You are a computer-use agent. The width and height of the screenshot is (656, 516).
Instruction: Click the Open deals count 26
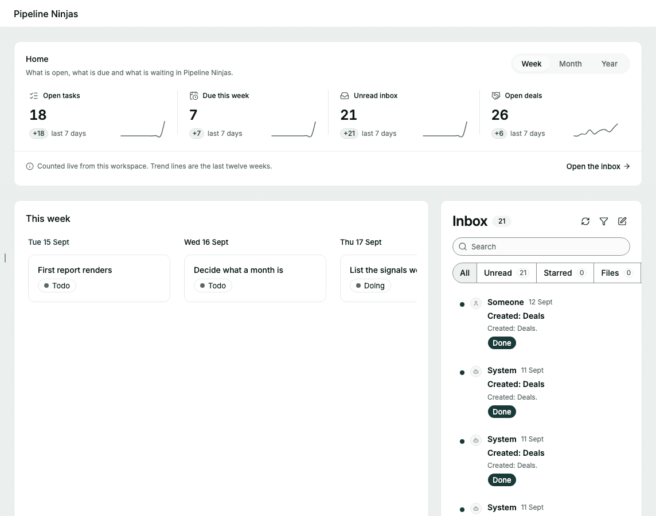tap(499, 115)
